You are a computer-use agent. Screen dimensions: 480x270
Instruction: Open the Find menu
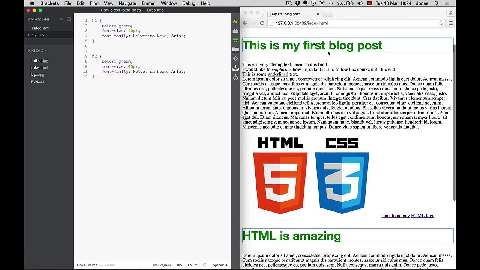(94, 3)
